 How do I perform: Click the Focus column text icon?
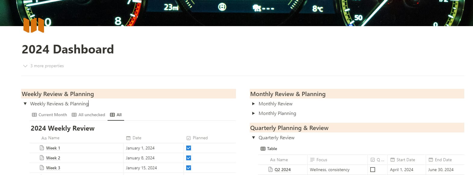click(x=312, y=160)
